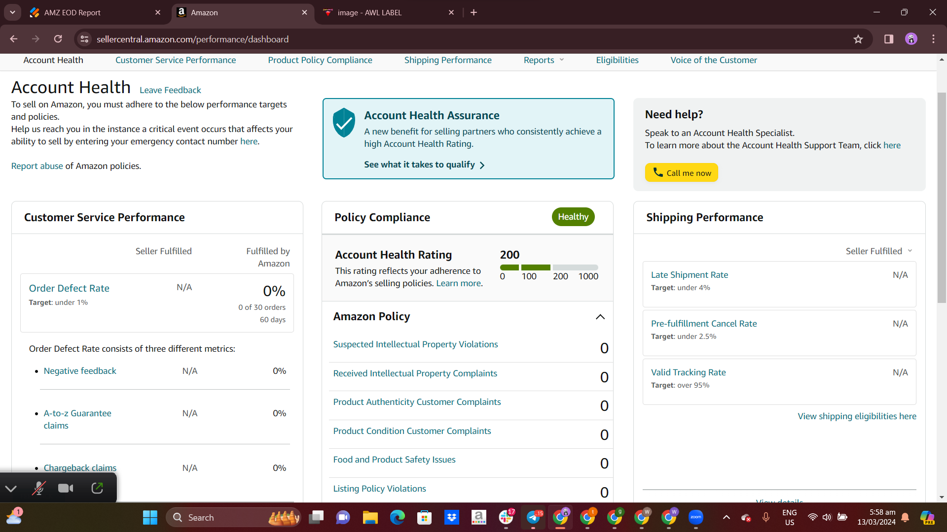Click the Learn more link under Account Health Rating
This screenshot has height=532, width=947.
458,283
